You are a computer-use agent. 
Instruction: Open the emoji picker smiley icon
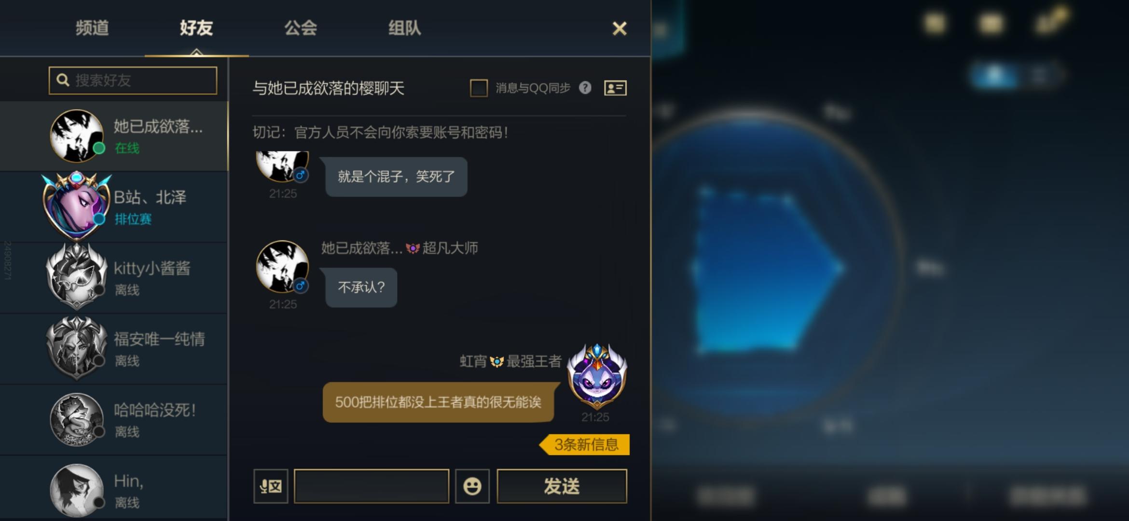[472, 486]
